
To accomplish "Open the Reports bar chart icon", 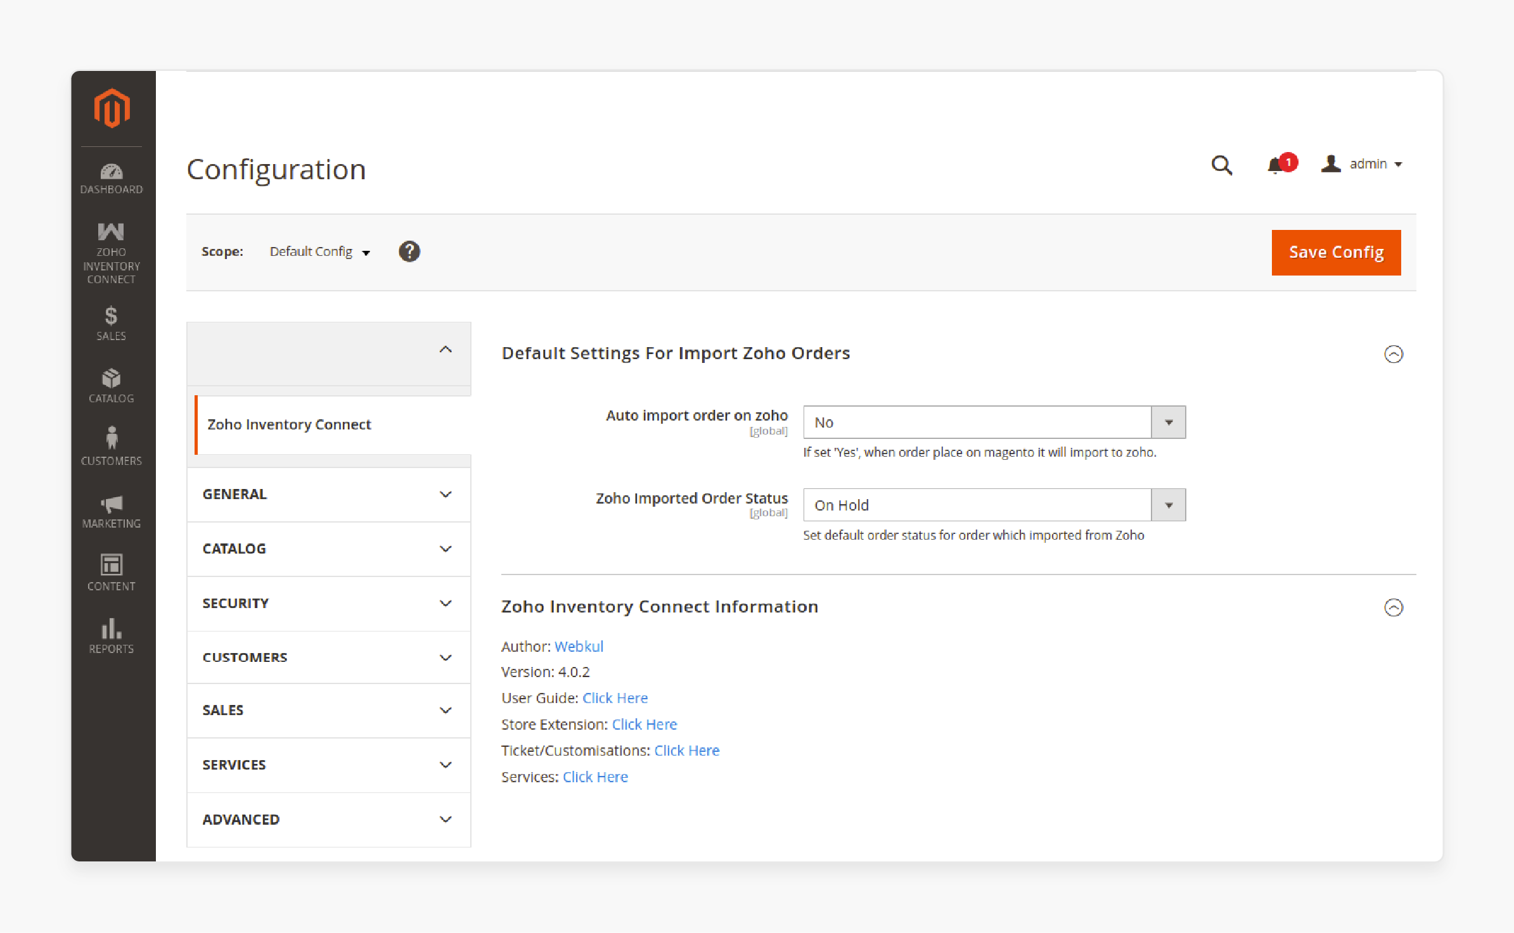I will pos(112,636).
